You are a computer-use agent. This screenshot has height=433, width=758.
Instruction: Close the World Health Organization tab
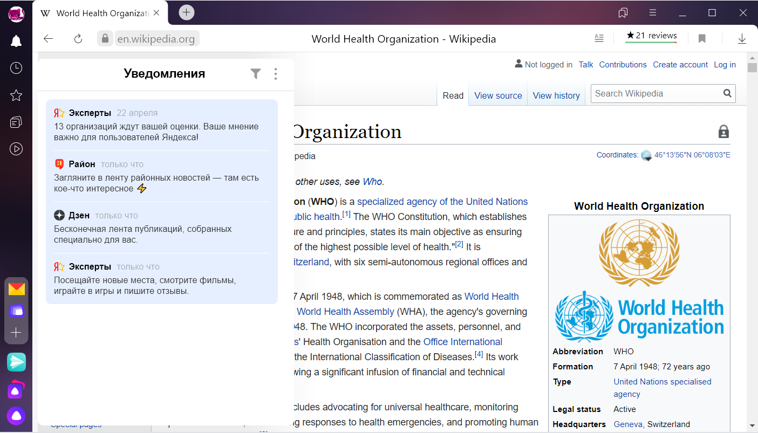pyautogui.click(x=156, y=13)
